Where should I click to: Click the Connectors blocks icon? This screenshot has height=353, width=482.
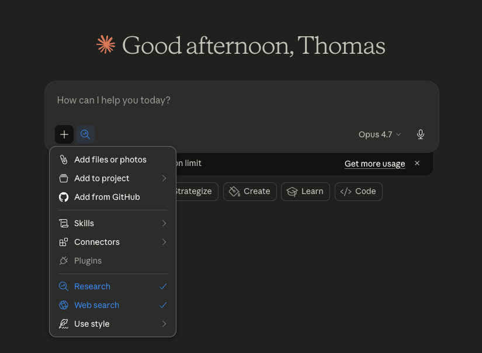tap(64, 242)
